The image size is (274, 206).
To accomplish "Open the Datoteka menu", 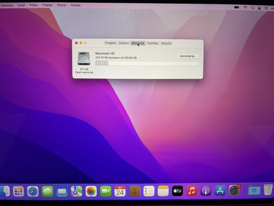I will tap(7, 5).
